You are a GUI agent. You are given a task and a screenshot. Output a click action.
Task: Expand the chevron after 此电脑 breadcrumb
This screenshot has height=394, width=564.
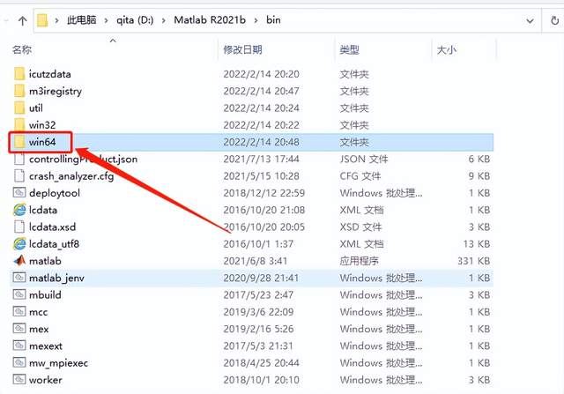point(106,20)
